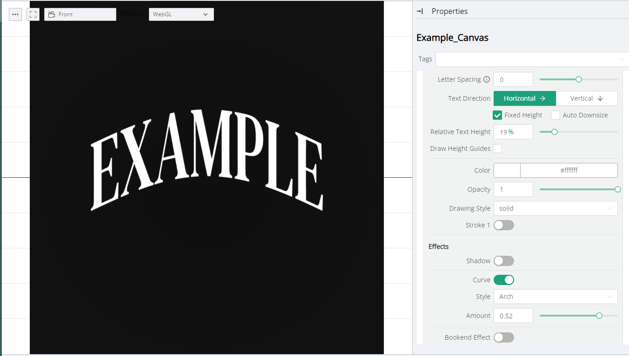Click the Letter Spacing info icon
Screen dimensions: 629x356
point(487,79)
